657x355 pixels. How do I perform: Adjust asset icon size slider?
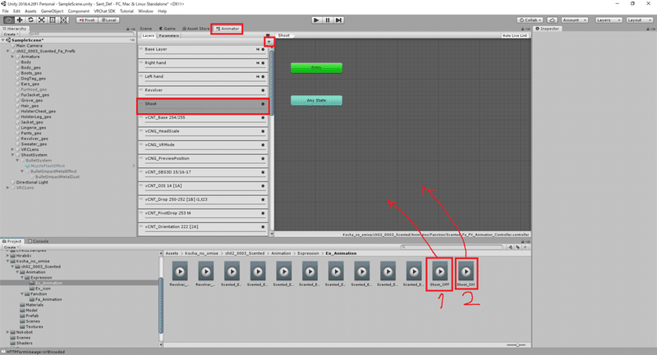click(517, 345)
